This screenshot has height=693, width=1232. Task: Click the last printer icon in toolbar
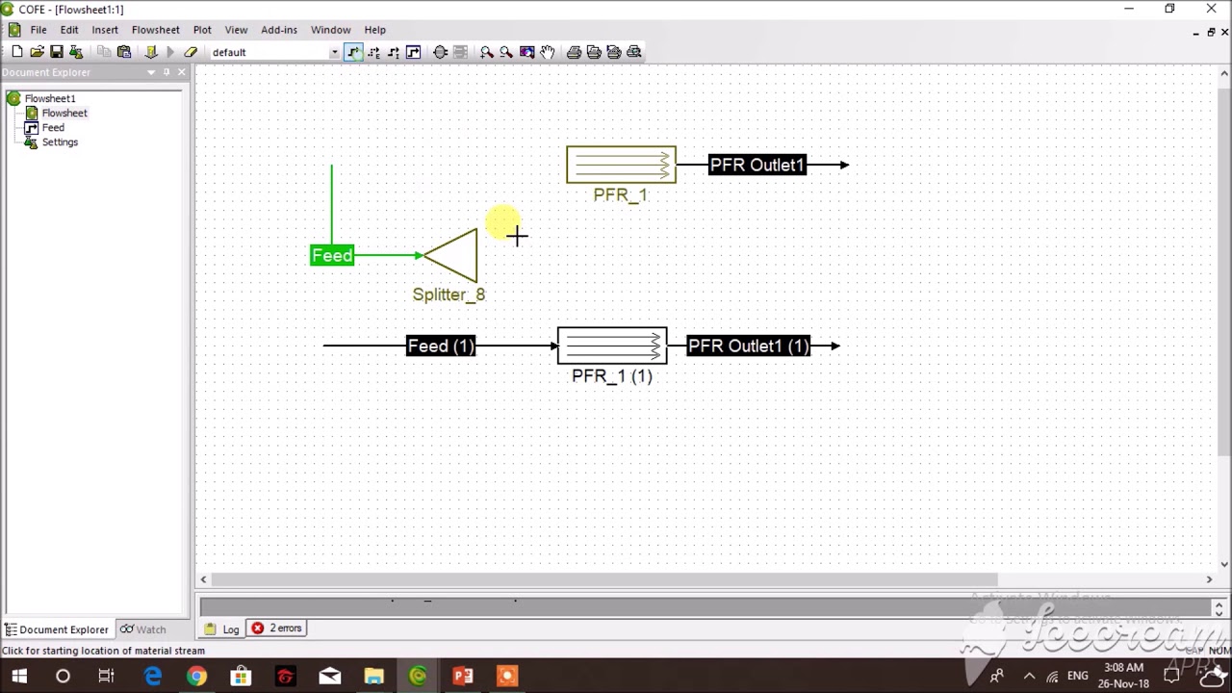[634, 52]
